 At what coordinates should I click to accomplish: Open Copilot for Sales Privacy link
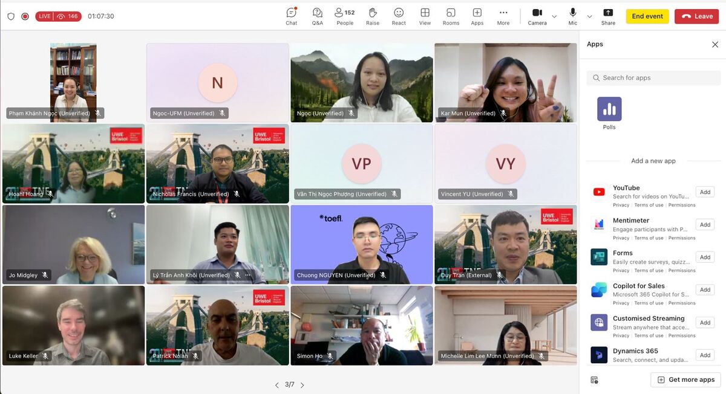click(621, 303)
